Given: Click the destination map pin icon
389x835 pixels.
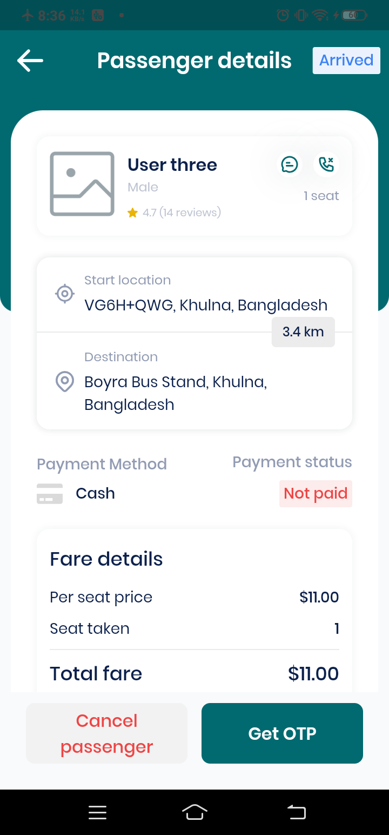Looking at the screenshot, I should [x=65, y=382].
